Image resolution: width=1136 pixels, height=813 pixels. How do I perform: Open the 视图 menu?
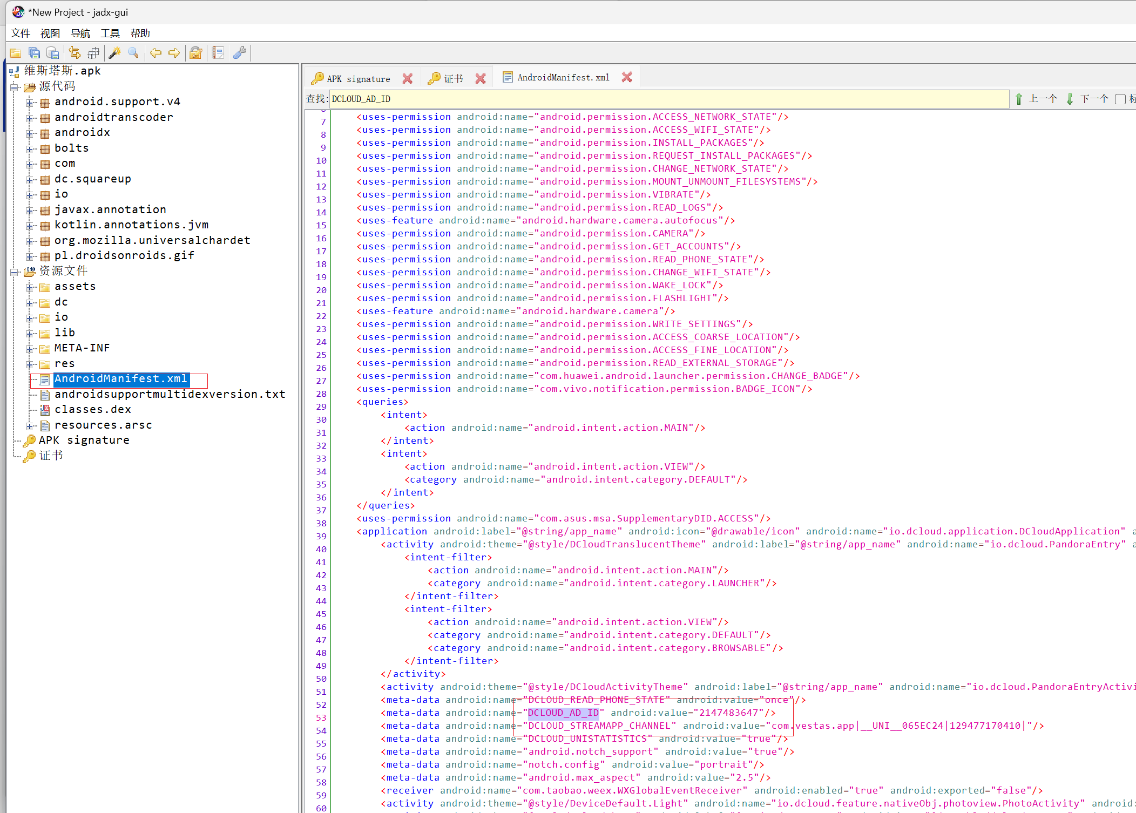(50, 33)
